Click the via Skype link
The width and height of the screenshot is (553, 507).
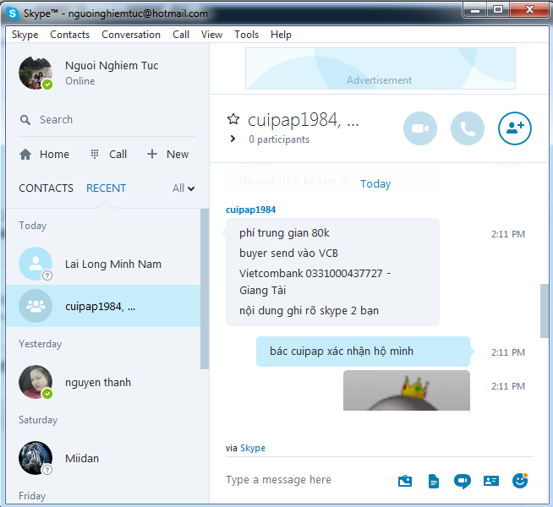[253, 448]
